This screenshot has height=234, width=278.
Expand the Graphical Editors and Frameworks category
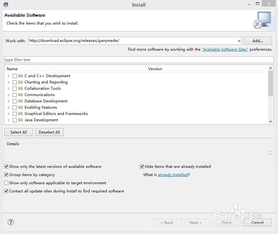click(9, 113)
